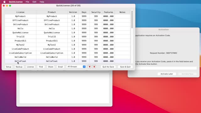Click Activate Later in Activation window

click(167, 74)
